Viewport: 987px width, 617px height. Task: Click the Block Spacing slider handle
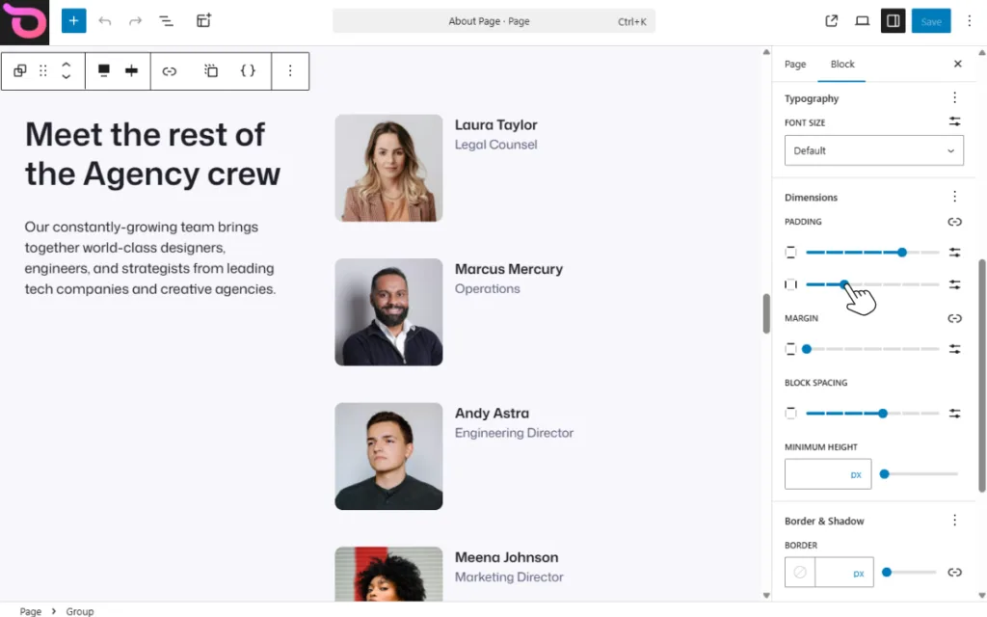(x=883, y=413)
